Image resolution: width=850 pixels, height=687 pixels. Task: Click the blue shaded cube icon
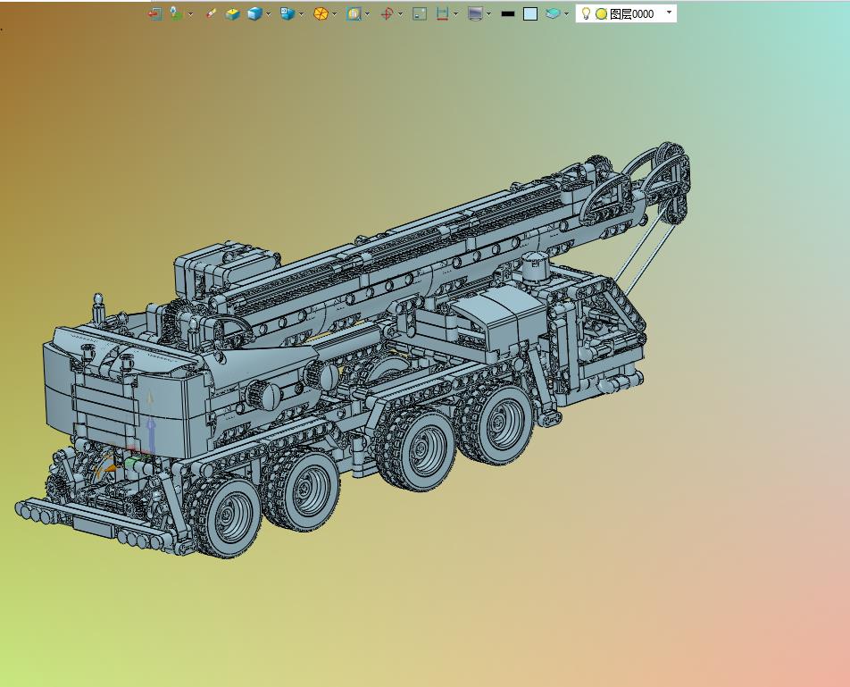(254, 14)
